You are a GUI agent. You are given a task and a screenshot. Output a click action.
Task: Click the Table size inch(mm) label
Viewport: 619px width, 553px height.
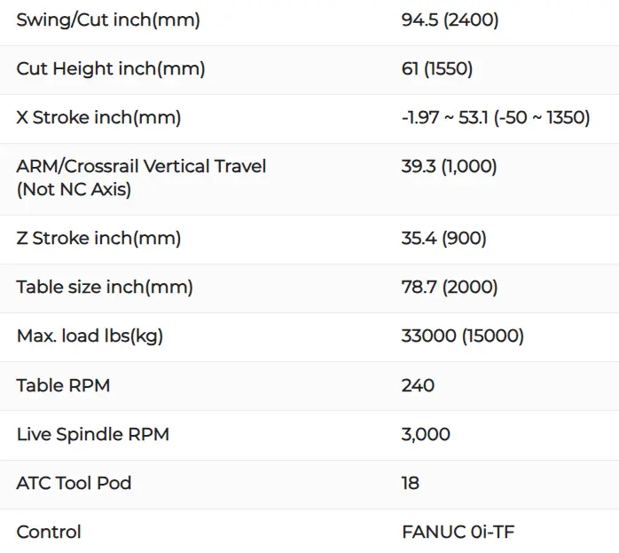pyautogui.click(x=105, y=287)
